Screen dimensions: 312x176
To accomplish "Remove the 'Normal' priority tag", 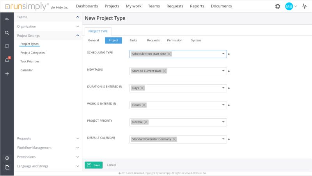I will tap(145, 122).
